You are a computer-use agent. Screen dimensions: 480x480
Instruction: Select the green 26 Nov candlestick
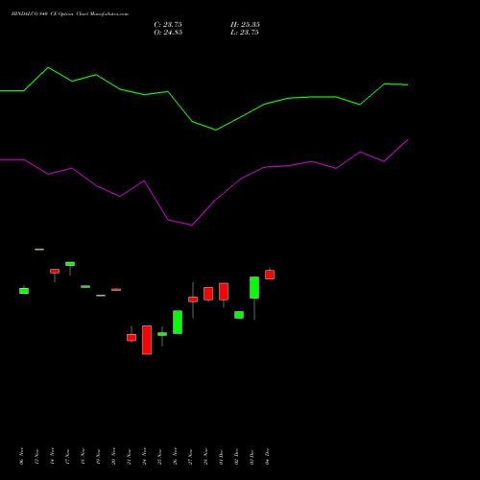(x=178, y=322)
